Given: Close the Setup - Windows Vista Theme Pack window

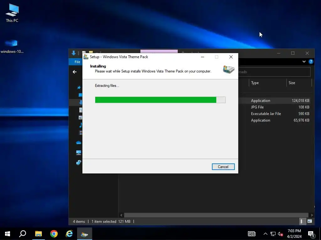Looking at the screenshot, I should (x=231, y=57).
